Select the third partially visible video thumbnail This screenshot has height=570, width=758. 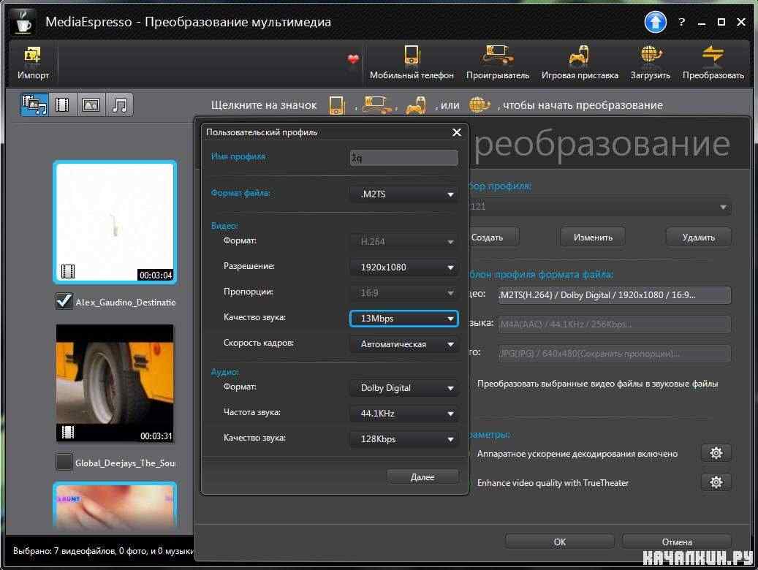[x=115, y=505]
